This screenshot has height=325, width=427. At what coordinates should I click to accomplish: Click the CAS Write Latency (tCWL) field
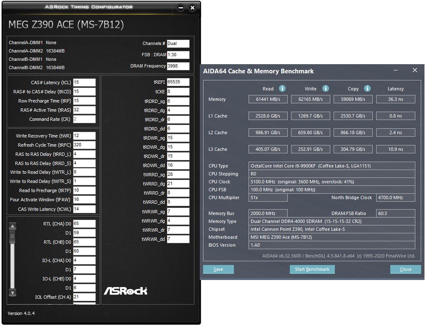click(84, 209)
